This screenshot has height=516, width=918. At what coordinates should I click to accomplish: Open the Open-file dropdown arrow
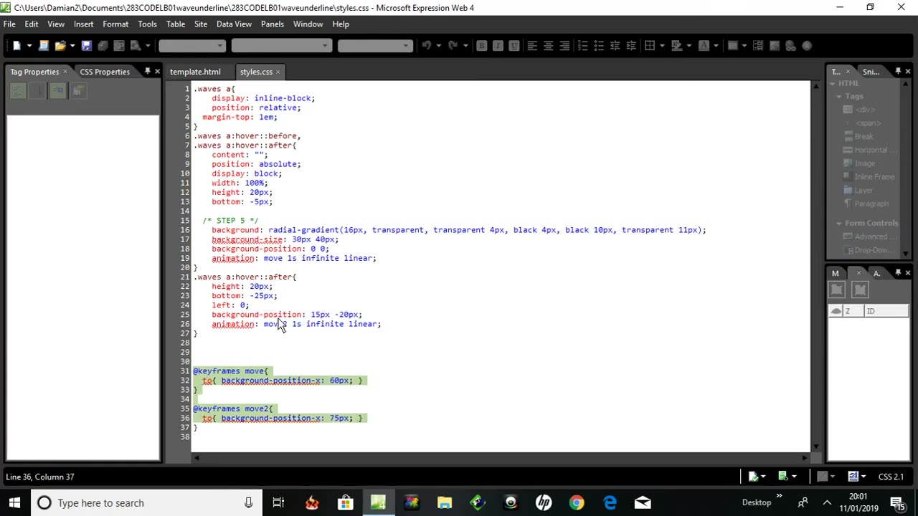pyautogui.click(x=72, y=46)
